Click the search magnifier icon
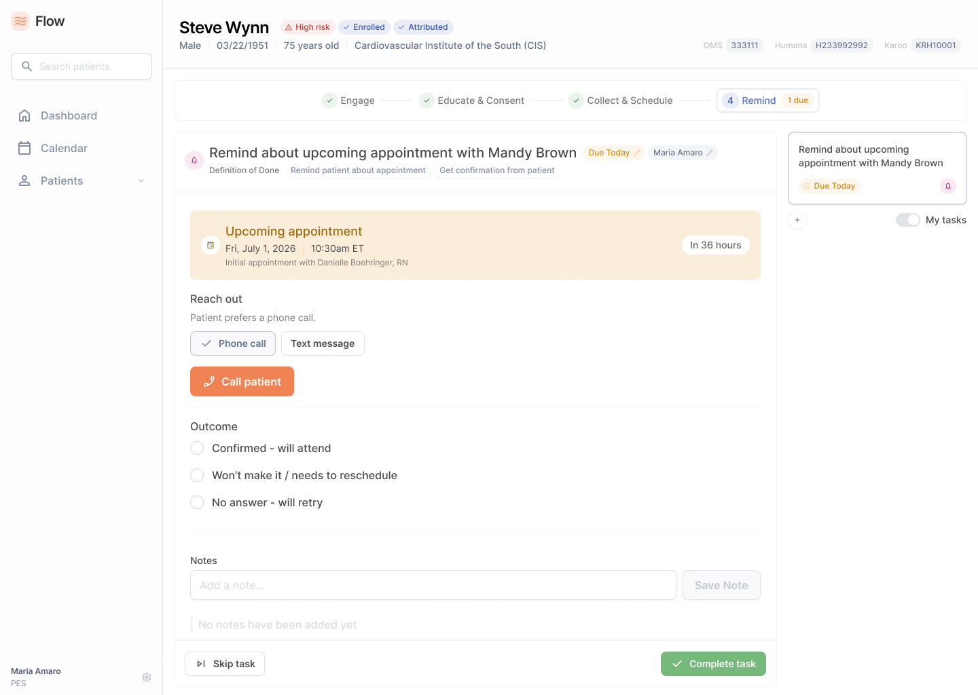Viewport: 978px width, 695px height. [x=27, y=67]
